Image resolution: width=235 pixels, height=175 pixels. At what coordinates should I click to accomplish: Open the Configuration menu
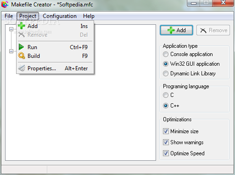pyautogui.click(x=60, y=16)
